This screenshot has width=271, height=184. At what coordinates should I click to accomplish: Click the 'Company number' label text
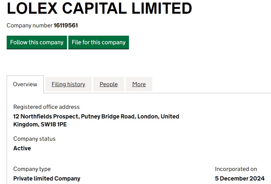[x=29, y=25]
